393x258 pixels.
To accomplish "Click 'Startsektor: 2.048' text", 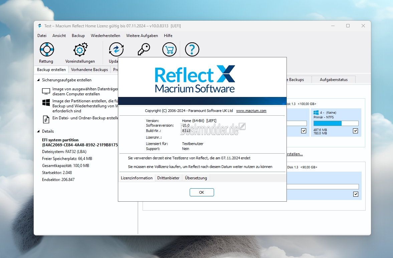I will pyautogui.click(x=57, y=173).
